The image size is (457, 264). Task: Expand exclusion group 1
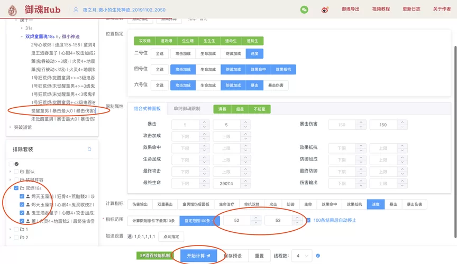tap(10, 229)
